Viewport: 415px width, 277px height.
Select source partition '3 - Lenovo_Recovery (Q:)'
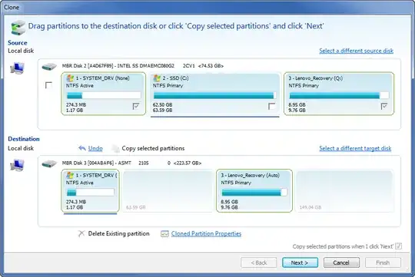point(339,94)
